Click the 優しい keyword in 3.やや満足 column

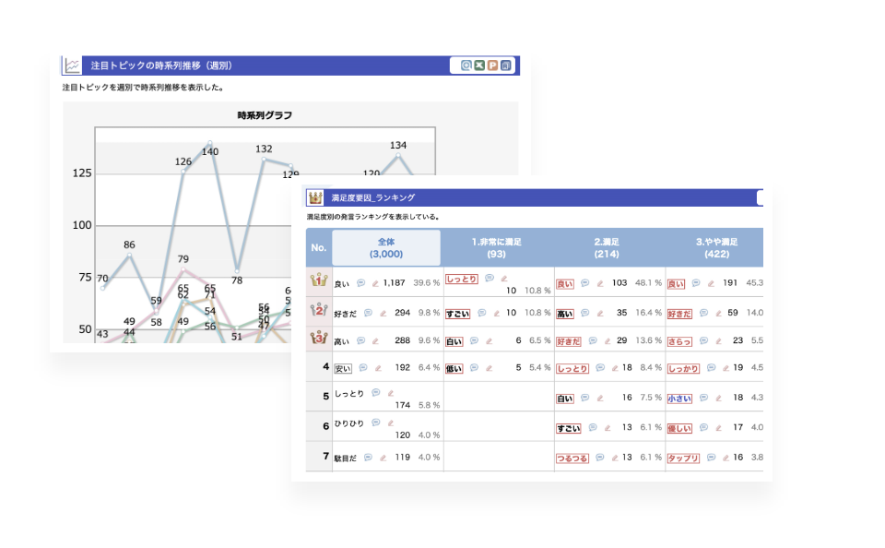pyautogui.click(x=679, y=429)
